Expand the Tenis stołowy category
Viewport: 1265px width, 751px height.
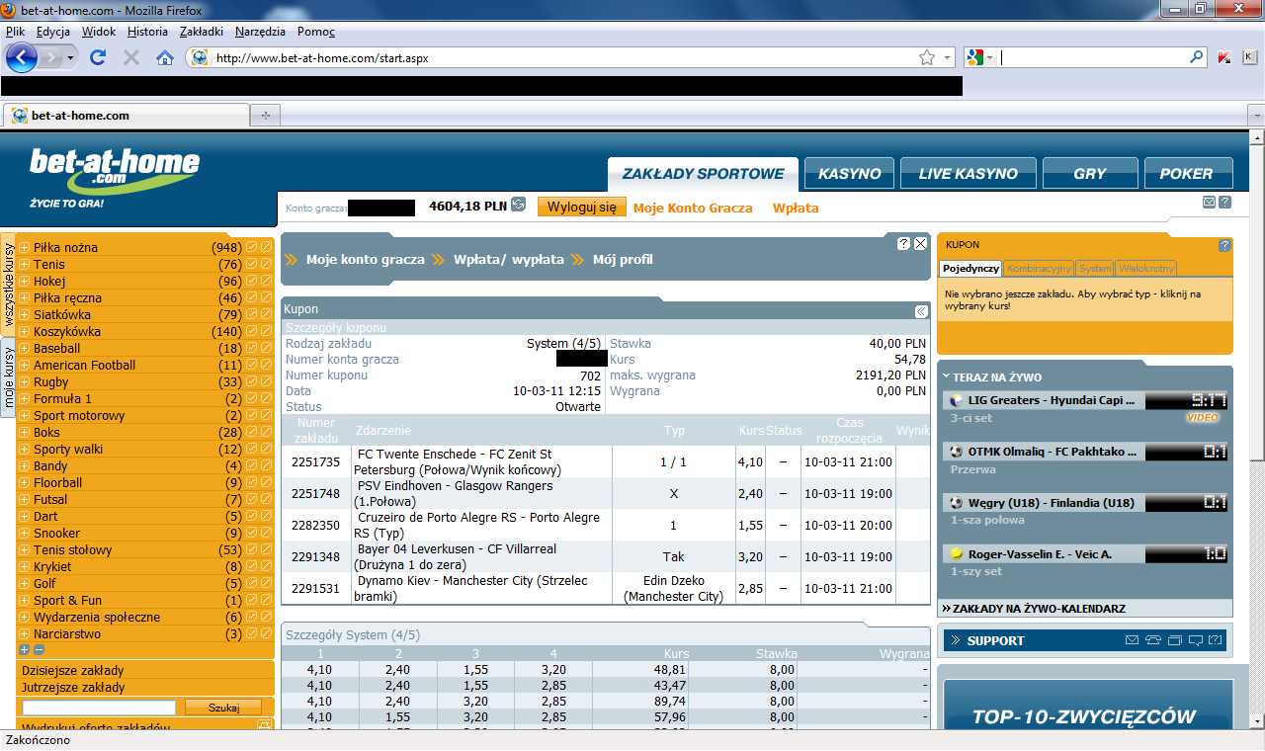click(x=24, y=549)
